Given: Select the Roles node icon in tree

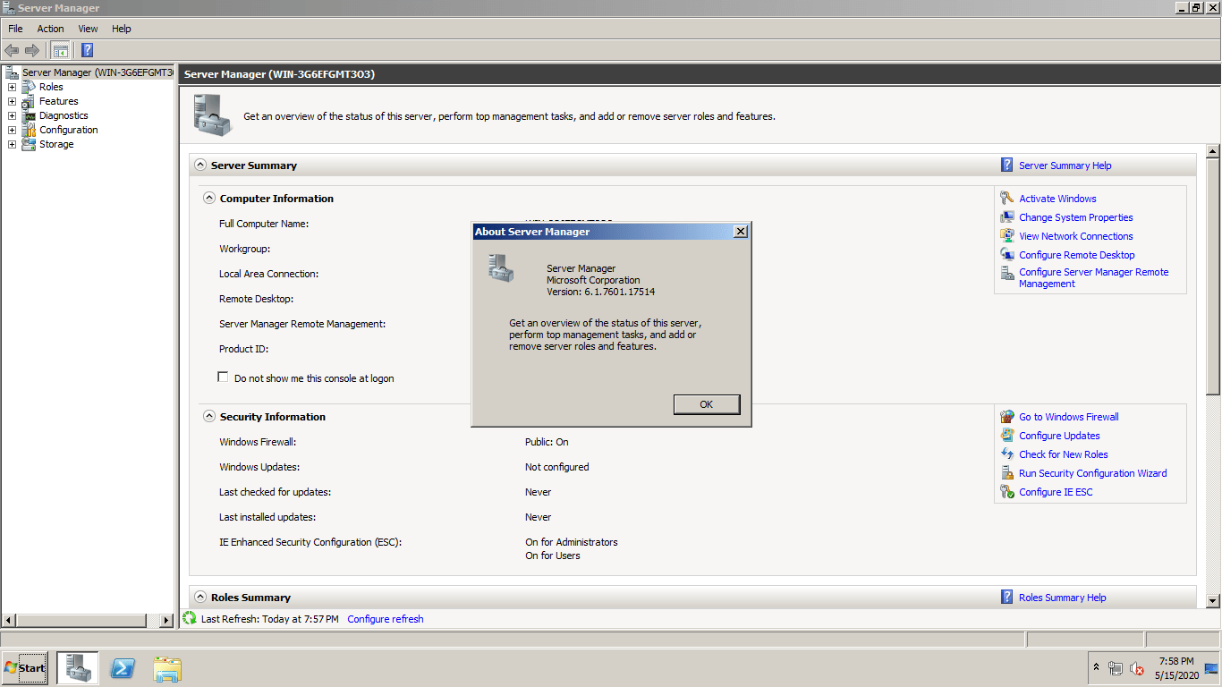Looking at the screenshot, I should click(29, 87).
